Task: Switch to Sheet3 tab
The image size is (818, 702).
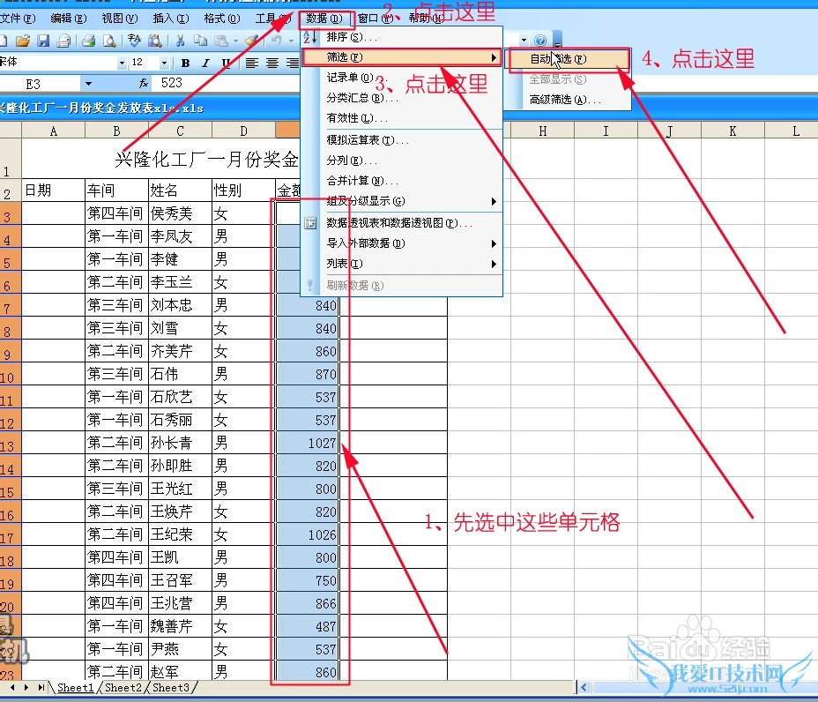Action: pyautogui.click(x=171, y=688)
